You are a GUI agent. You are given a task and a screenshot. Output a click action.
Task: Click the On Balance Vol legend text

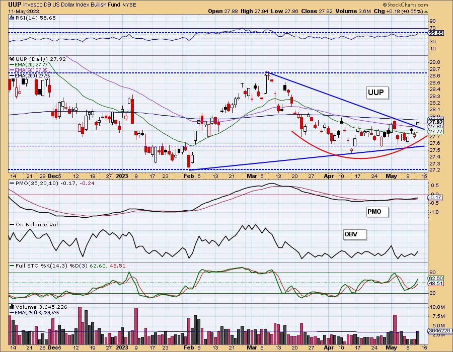[37, 224]
